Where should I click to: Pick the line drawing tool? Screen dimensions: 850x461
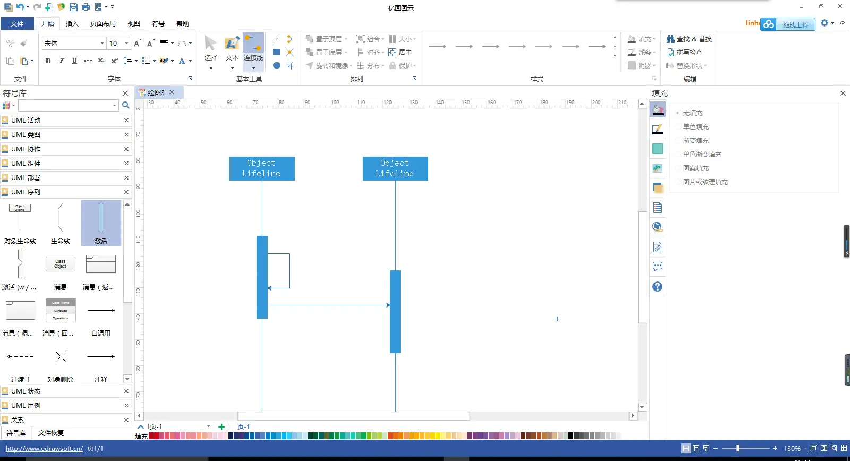(276, 39)
